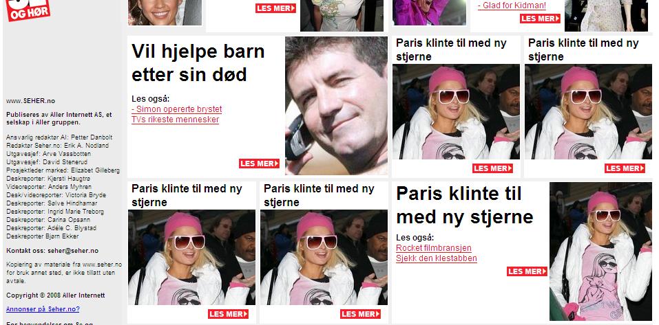Click the smiling brunette woman thumbnail
Viewport: 659px width, 325px height.
[x=165, y=12]
